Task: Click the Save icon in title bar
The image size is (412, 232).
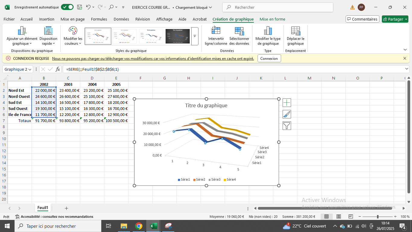Action: point(80,7)
